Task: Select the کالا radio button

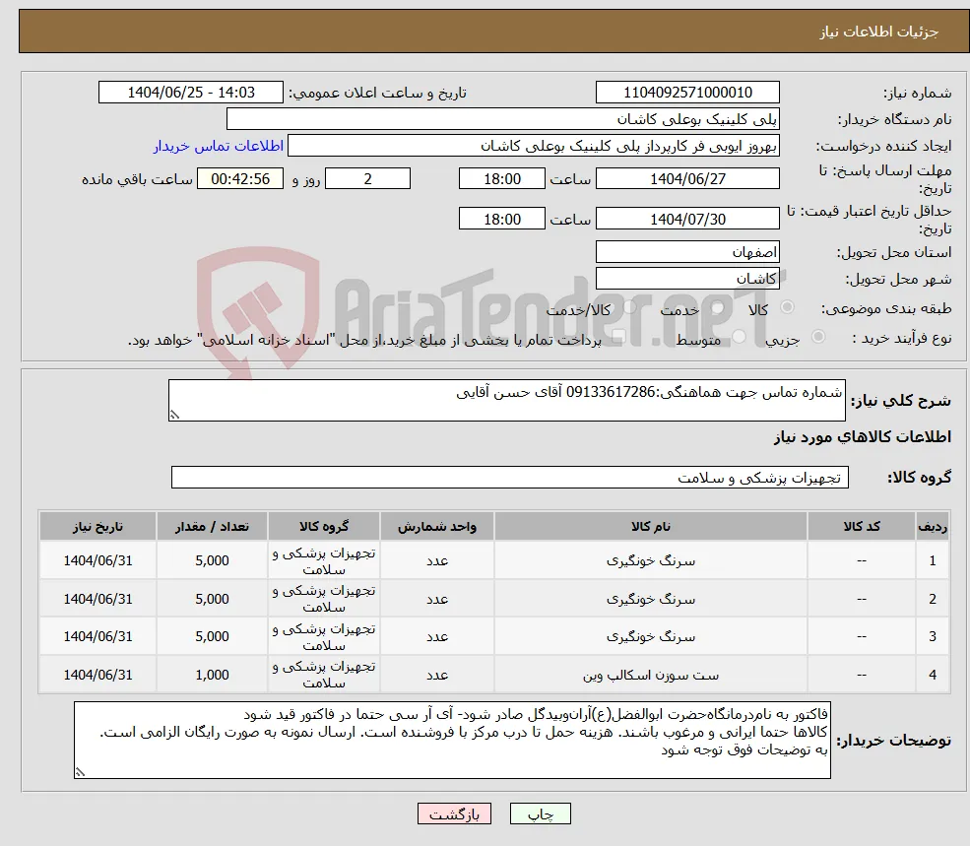Action: [788, 307]
